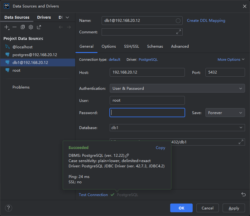Viewport: 250px width, 216px height.
Task: Focus the Port input field
Action: coord(225,72)
